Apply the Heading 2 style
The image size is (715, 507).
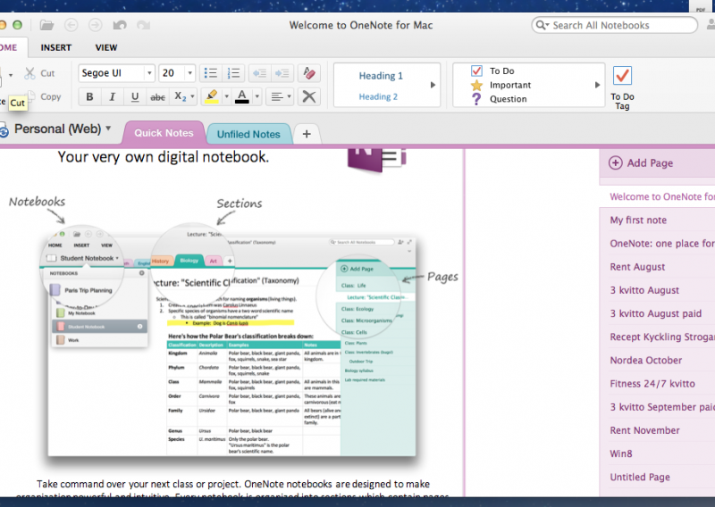click(x=378, y=96)
